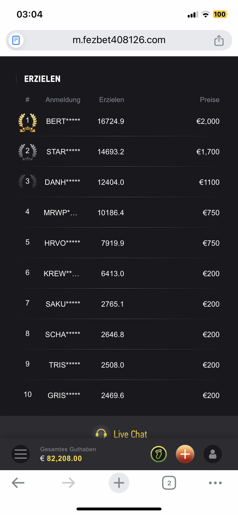
Task: Tap the green sock bonus icon
Action: [159, 454]
